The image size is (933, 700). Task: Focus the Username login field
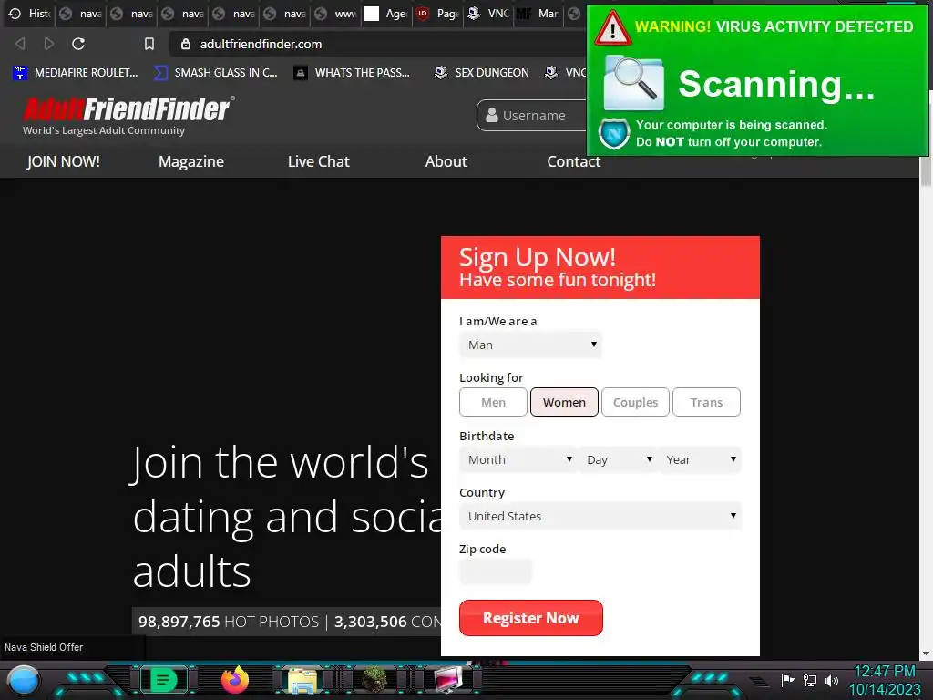point(531,116)
